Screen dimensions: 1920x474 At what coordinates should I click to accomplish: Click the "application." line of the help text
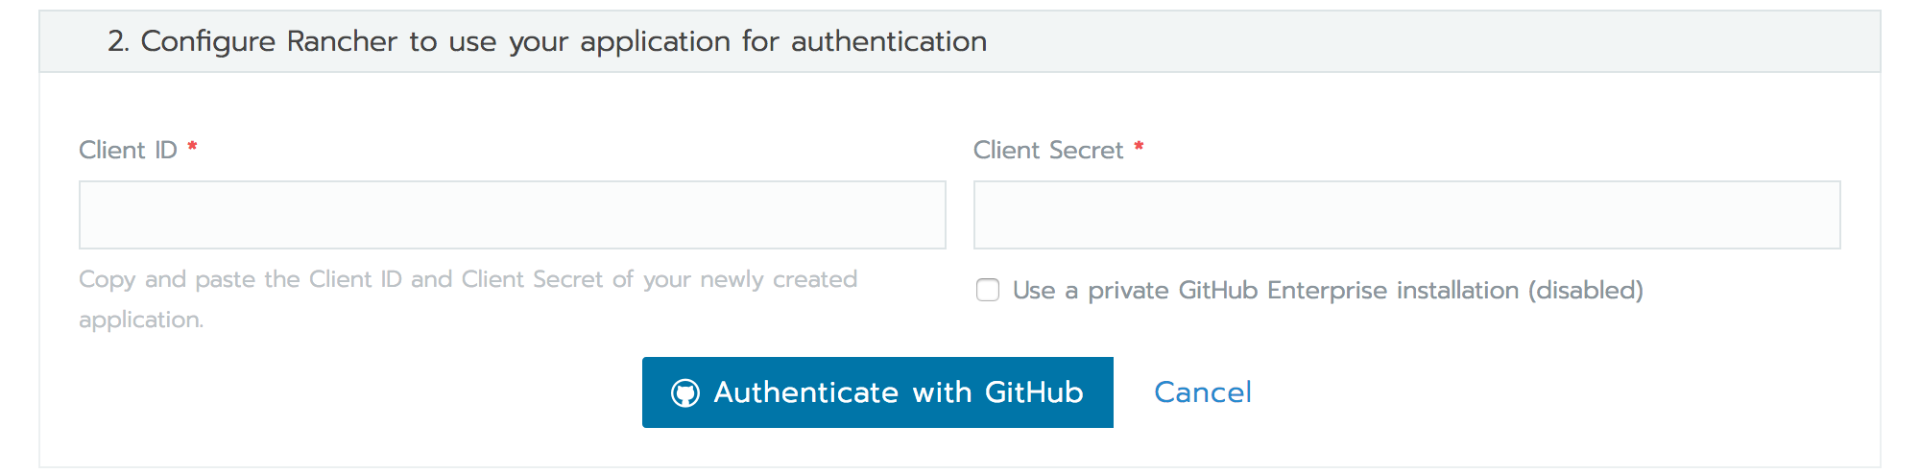141,320
